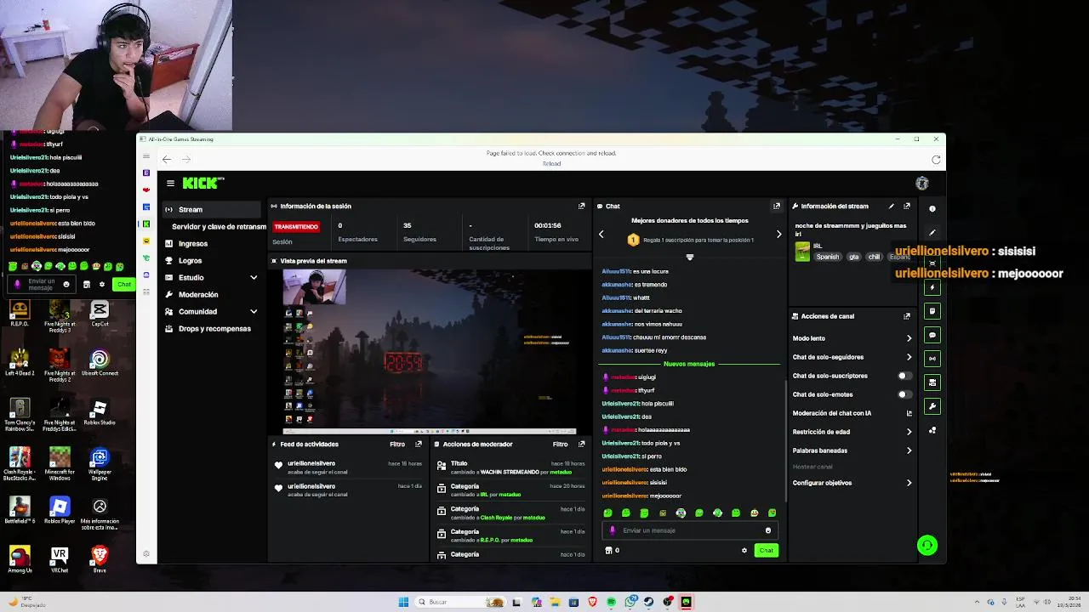Click the Reload link
The image size is (1089, 612).
pyautogui.click(x=551, y=163)
